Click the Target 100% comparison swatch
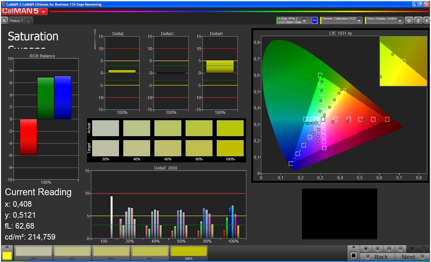The image size is (431, 262). pyautogui.click(x=230, y=148)
